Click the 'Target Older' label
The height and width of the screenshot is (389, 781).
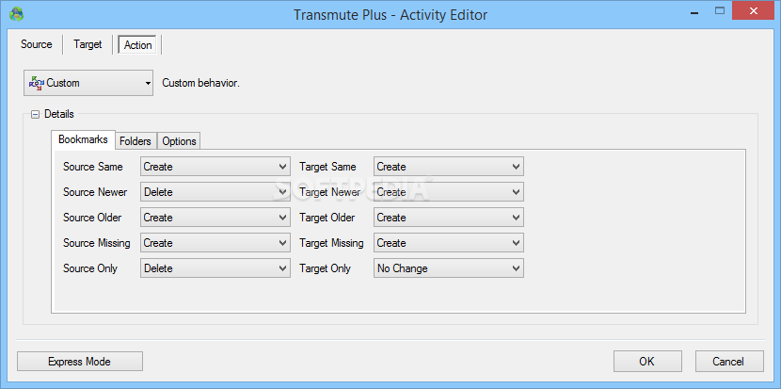327,218
